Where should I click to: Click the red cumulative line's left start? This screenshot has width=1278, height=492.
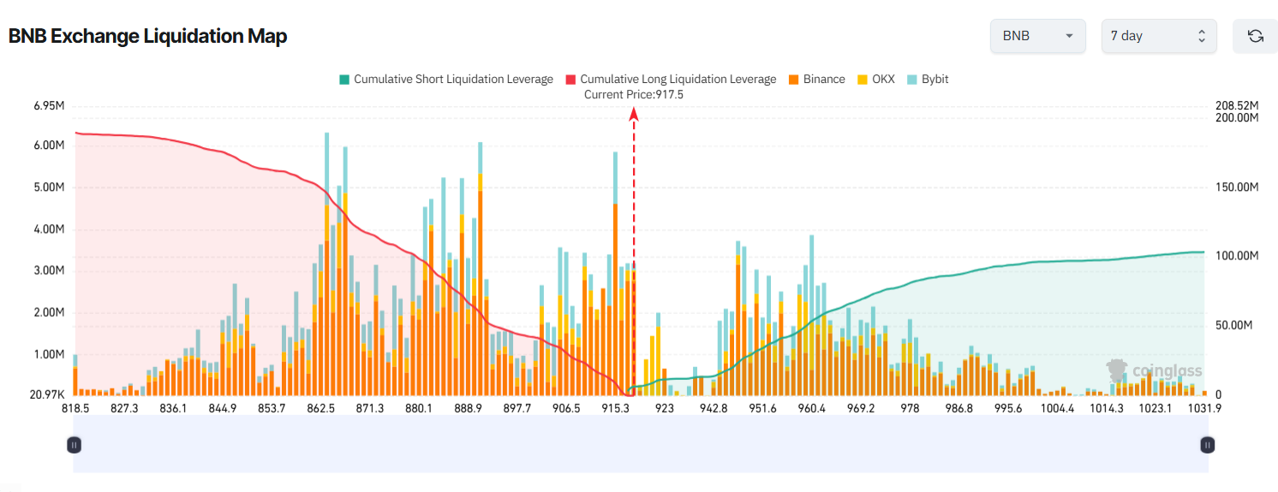[x=77, y=133]
